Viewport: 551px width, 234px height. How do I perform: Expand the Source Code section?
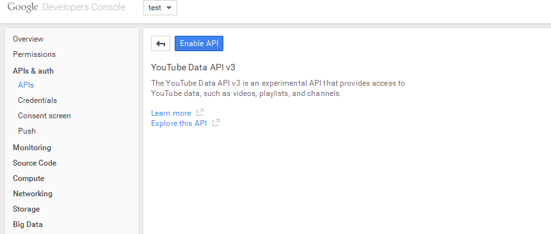point(35,163)
